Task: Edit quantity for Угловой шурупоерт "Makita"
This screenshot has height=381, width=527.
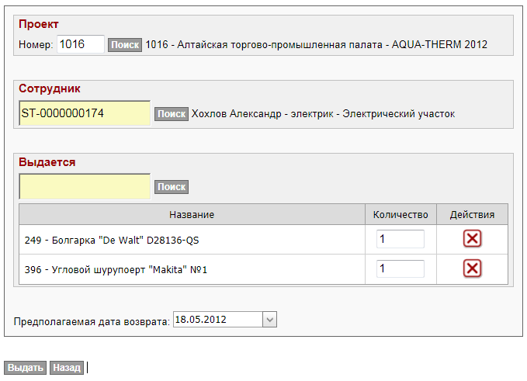Action: pyautogui.click(x=400, y=268)
